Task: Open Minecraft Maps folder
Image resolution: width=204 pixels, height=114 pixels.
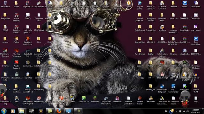Action: click(x=162, y=17)
